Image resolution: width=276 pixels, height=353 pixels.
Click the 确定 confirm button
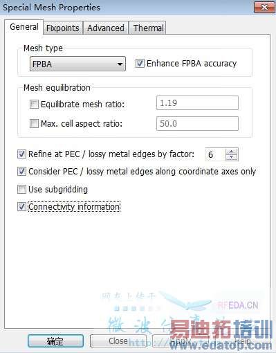tap(55, 341)
